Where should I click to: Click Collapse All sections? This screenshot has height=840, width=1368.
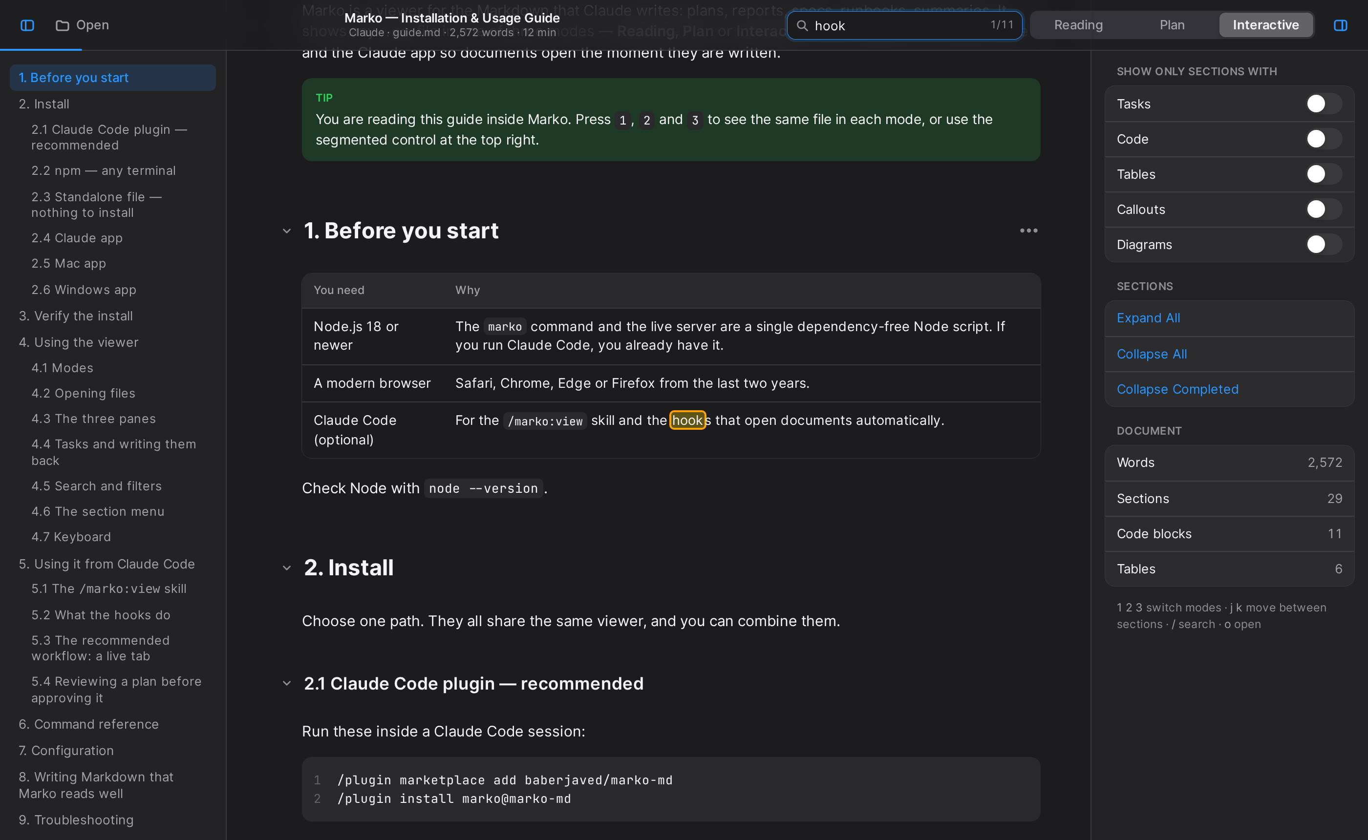click(1229, 354)
